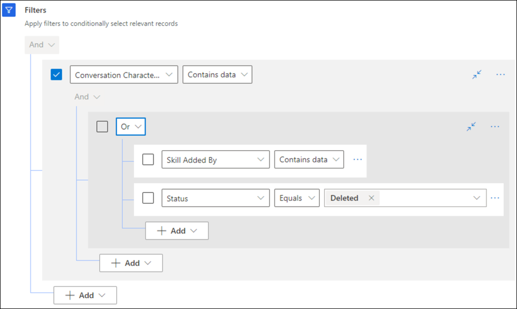Open the Status field dropdown
Image resolution: width=517 pixels, height=309 pixels.
point(215,198)
